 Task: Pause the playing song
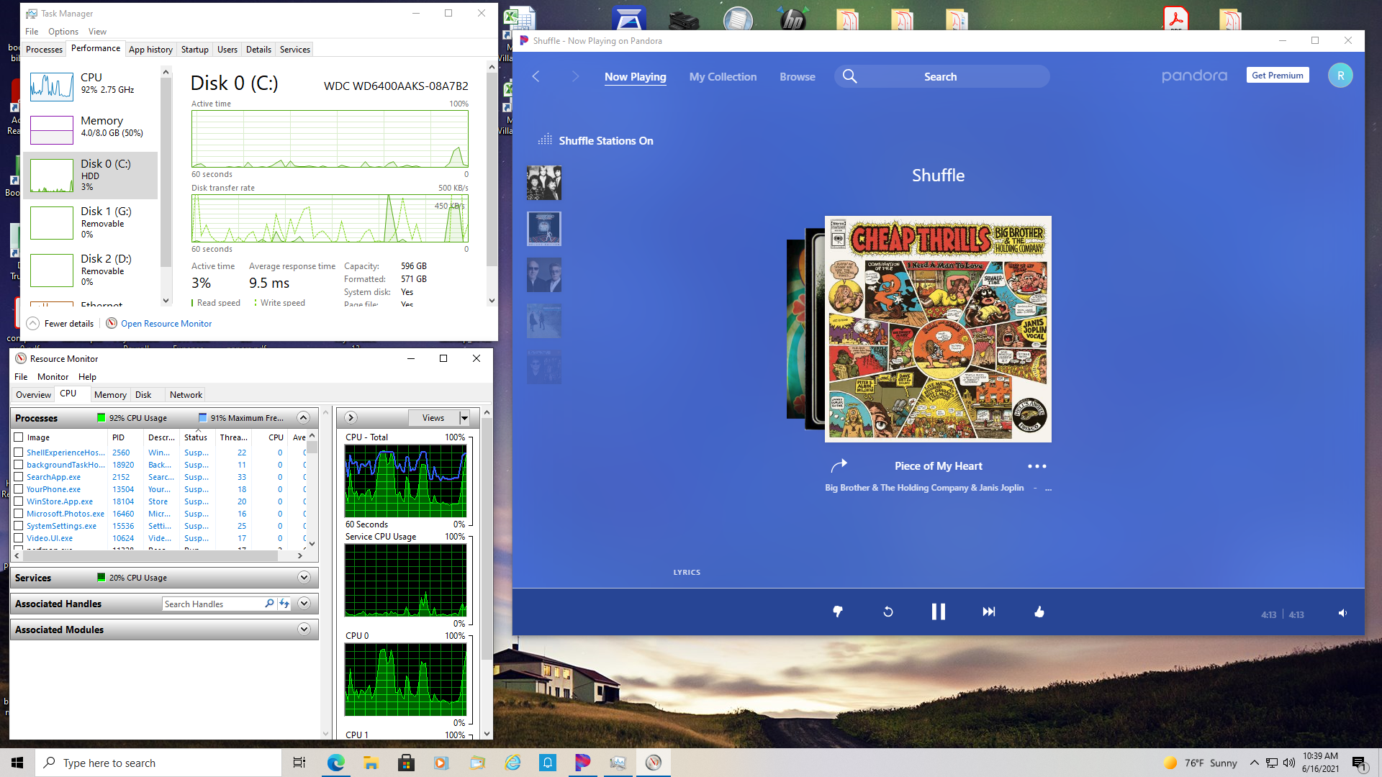(x=938, y=612)
